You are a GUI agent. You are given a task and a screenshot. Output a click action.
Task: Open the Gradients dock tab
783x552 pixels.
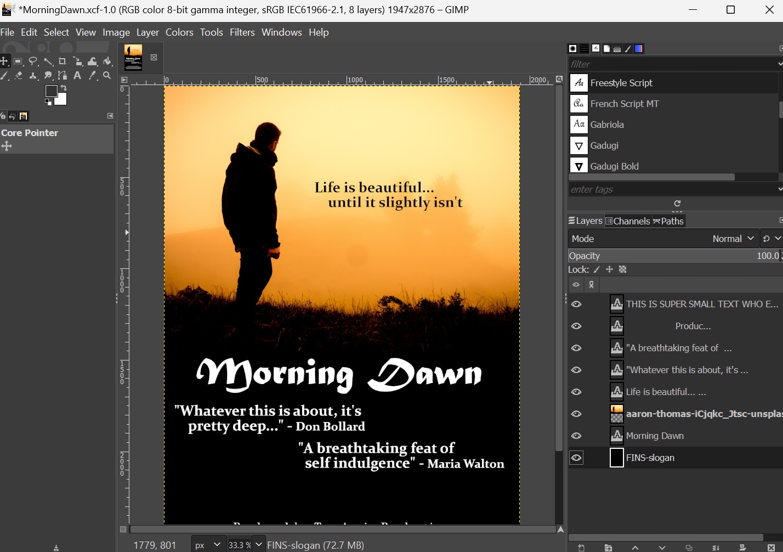click(x=639, y=48)
